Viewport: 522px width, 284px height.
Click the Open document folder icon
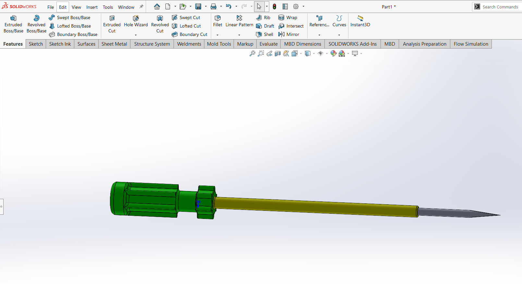pos(183,6)
